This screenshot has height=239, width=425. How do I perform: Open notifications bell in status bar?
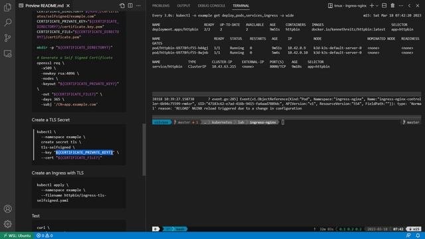418,236
